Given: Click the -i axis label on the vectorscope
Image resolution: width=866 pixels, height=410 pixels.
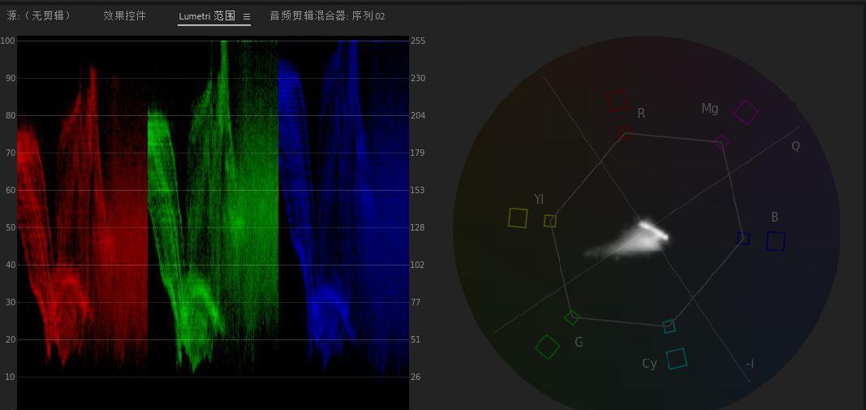Looking at the screenshot, I should pos(750,364).
